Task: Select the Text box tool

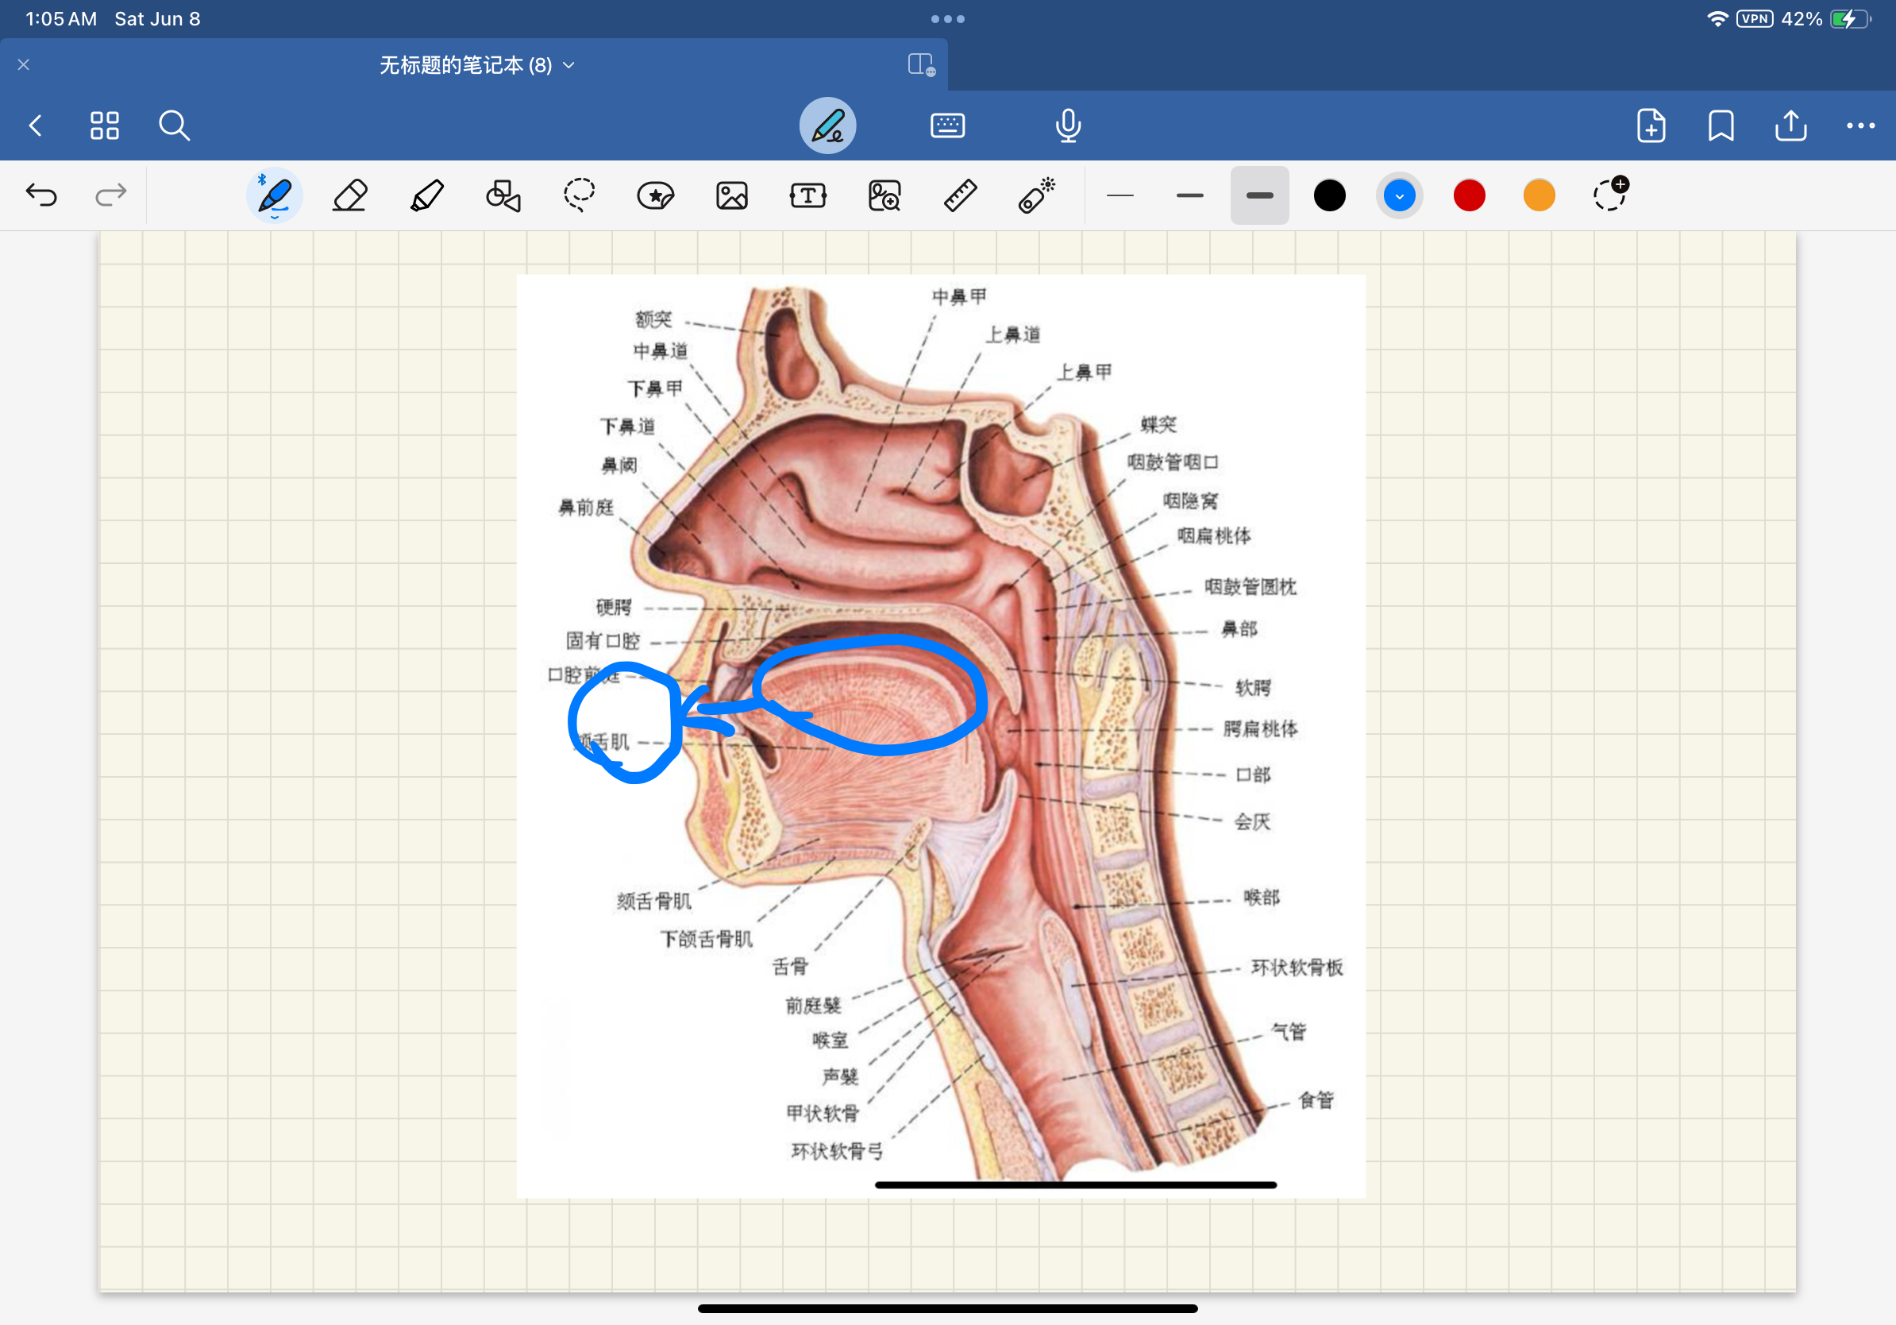Action: pos(807,195)
